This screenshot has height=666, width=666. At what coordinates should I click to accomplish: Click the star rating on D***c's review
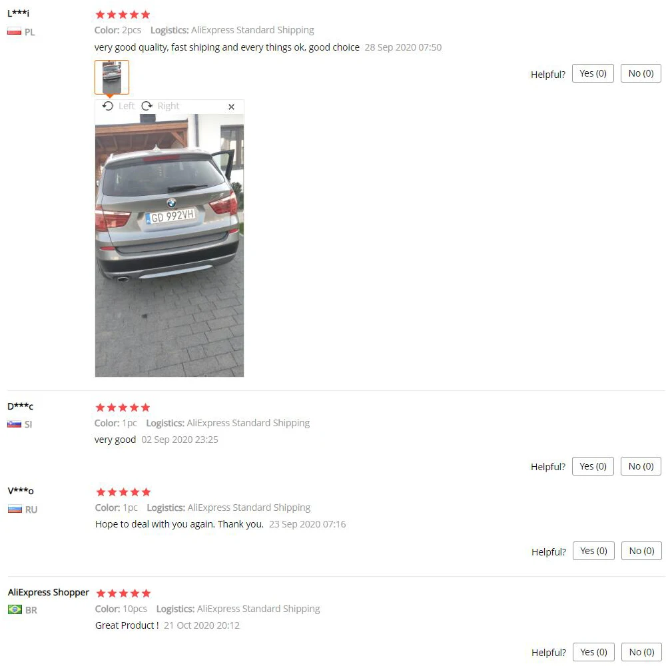click(123, 408)
